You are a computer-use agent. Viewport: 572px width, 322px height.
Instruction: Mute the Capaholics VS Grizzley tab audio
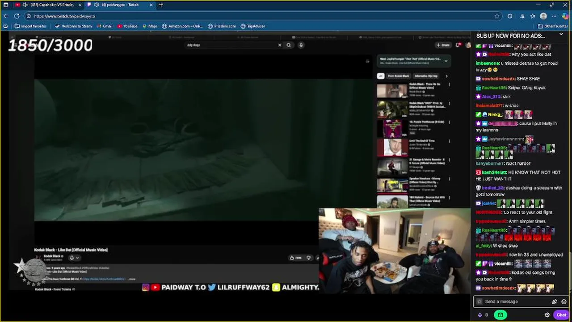tap(25, 5)
